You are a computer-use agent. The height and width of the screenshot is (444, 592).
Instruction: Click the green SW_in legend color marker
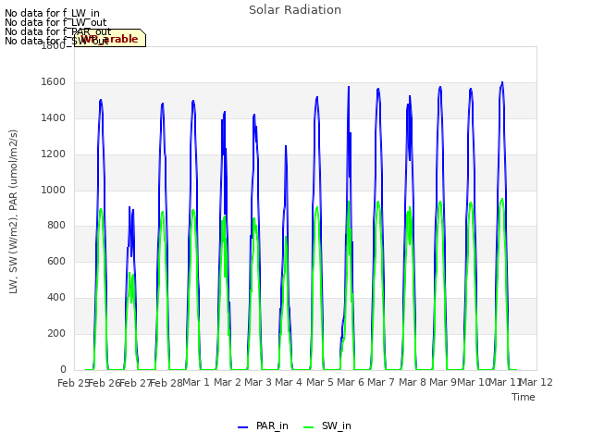pos(308,427)
